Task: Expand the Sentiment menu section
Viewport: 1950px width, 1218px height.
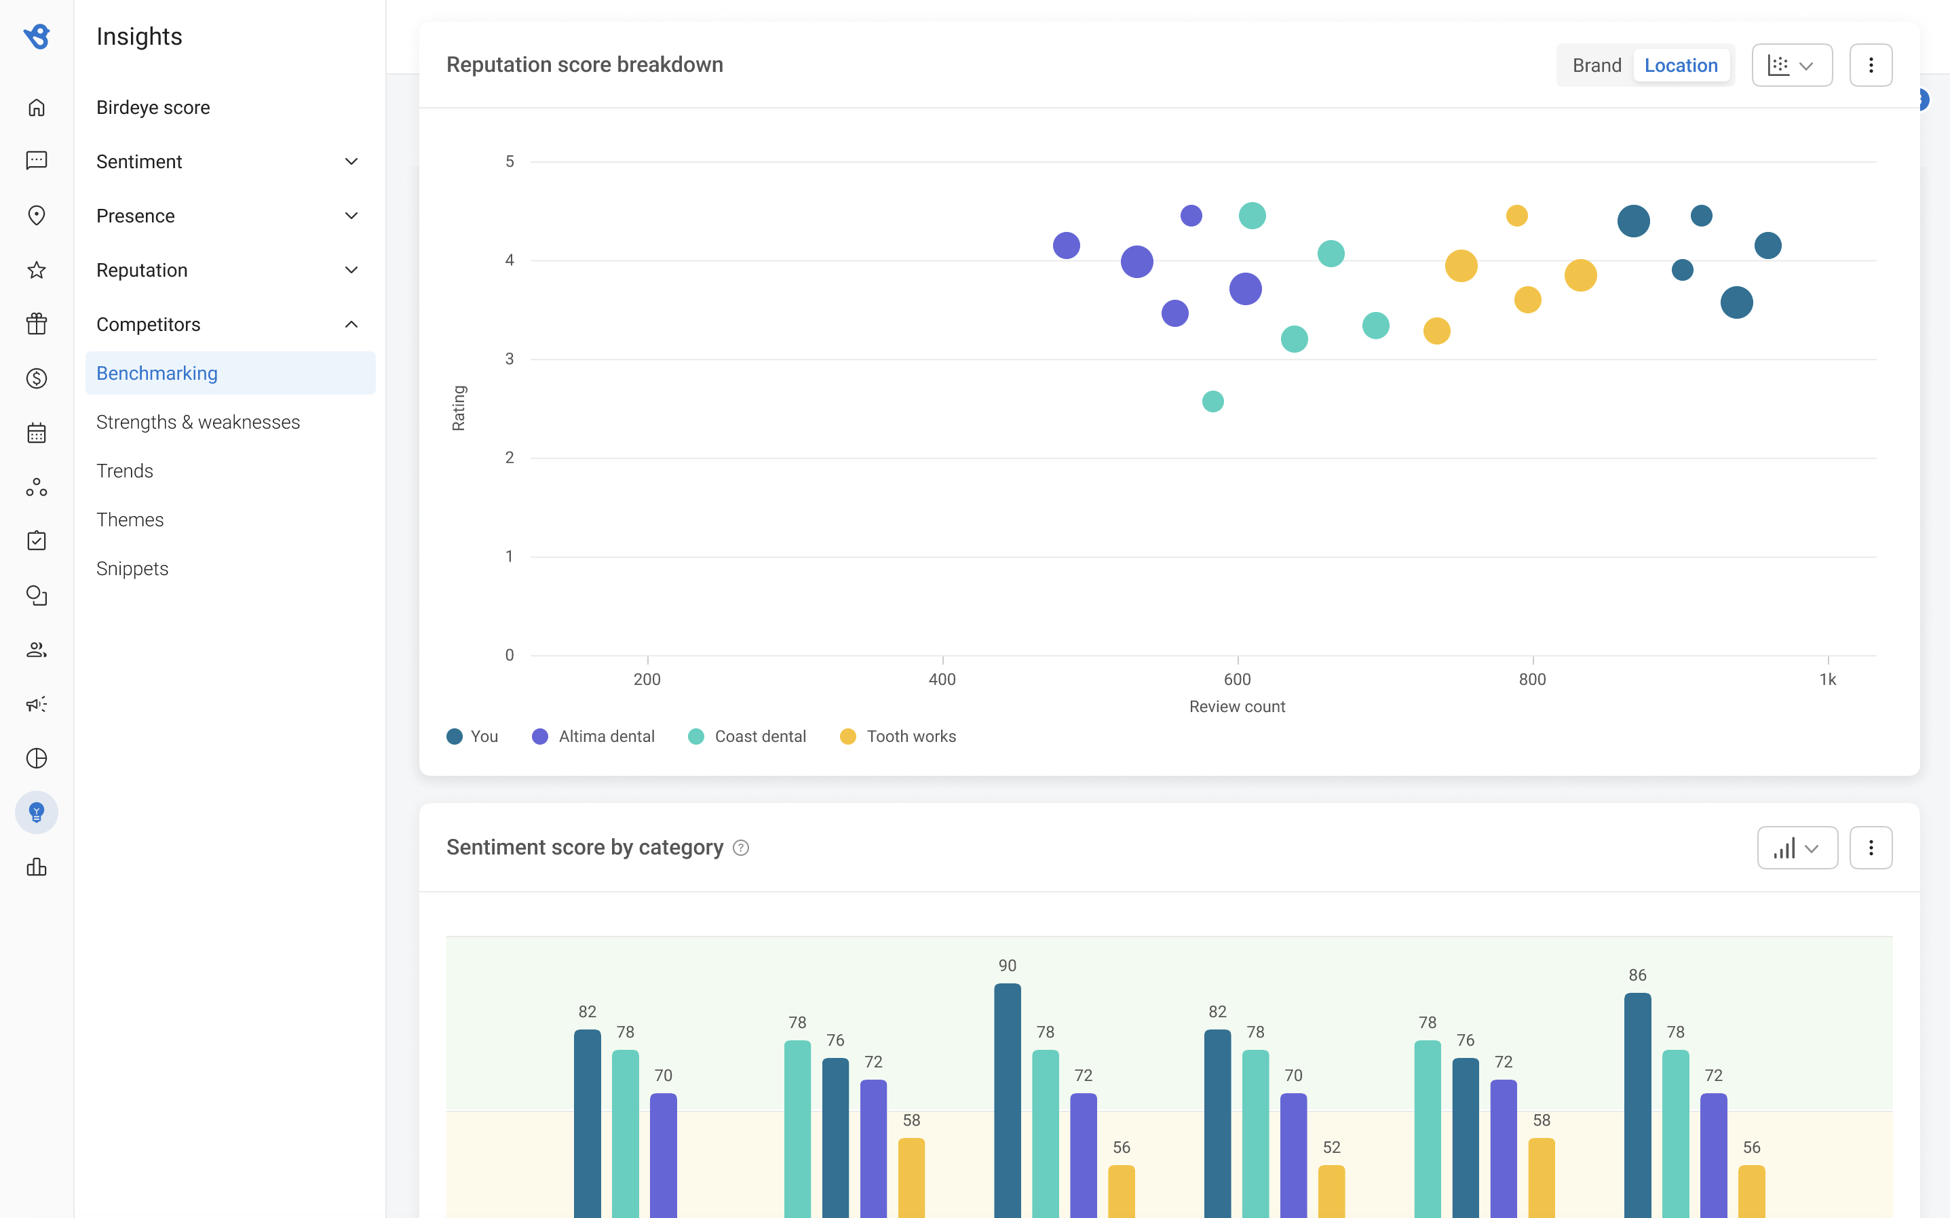Action: point(228,161)
